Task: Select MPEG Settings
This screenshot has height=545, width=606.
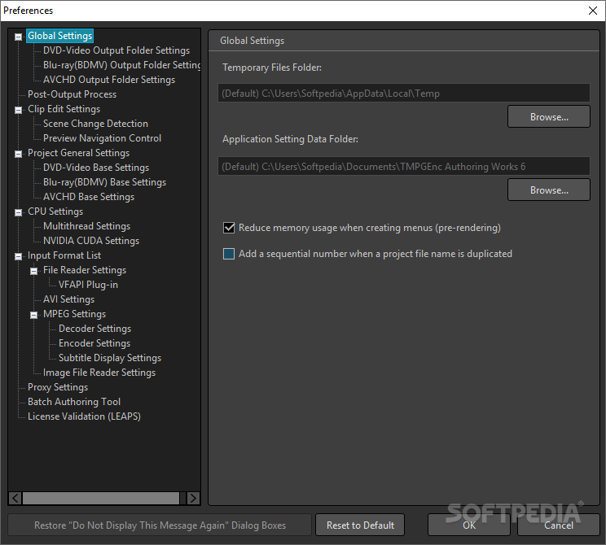Action: point(74,315)
